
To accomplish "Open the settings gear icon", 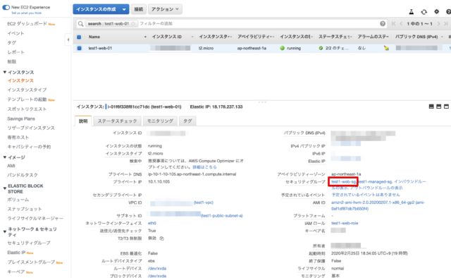I will coord(437,11).
